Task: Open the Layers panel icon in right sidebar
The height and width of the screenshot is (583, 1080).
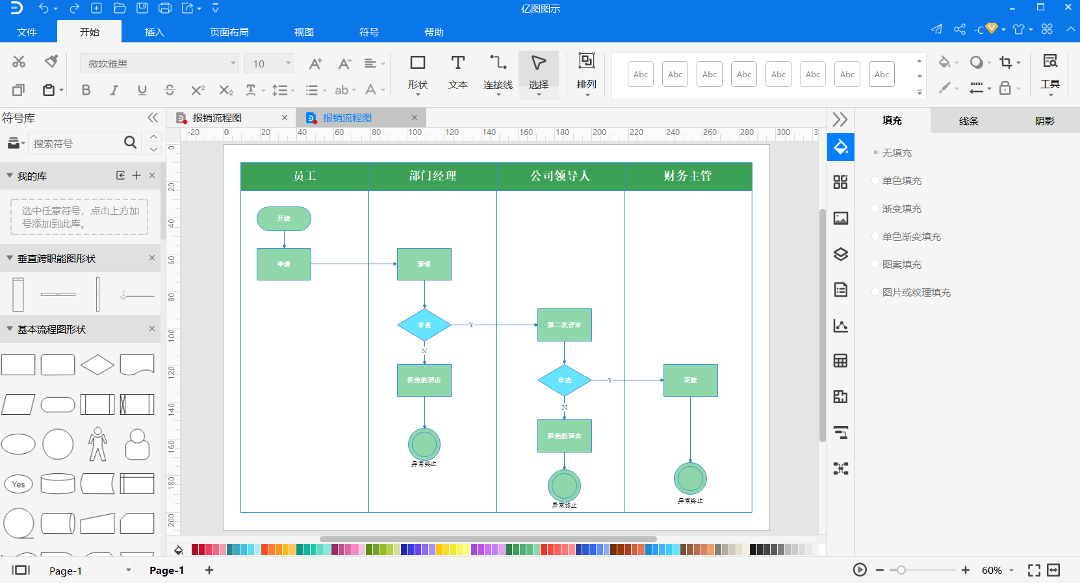Action: (x=841, y=254)
